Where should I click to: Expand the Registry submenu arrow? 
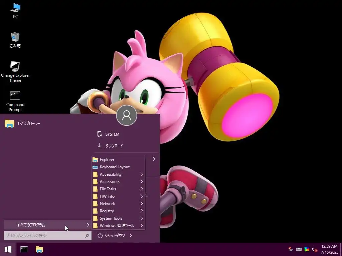coord(142,211)
